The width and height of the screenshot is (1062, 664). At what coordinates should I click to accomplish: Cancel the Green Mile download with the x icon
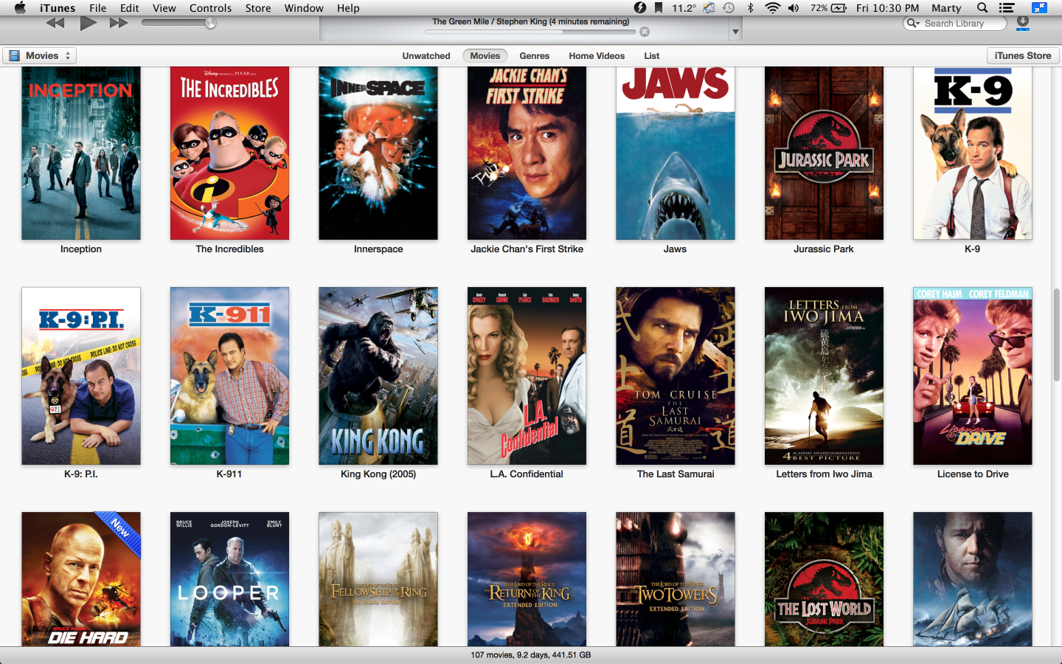pos(645,32)
